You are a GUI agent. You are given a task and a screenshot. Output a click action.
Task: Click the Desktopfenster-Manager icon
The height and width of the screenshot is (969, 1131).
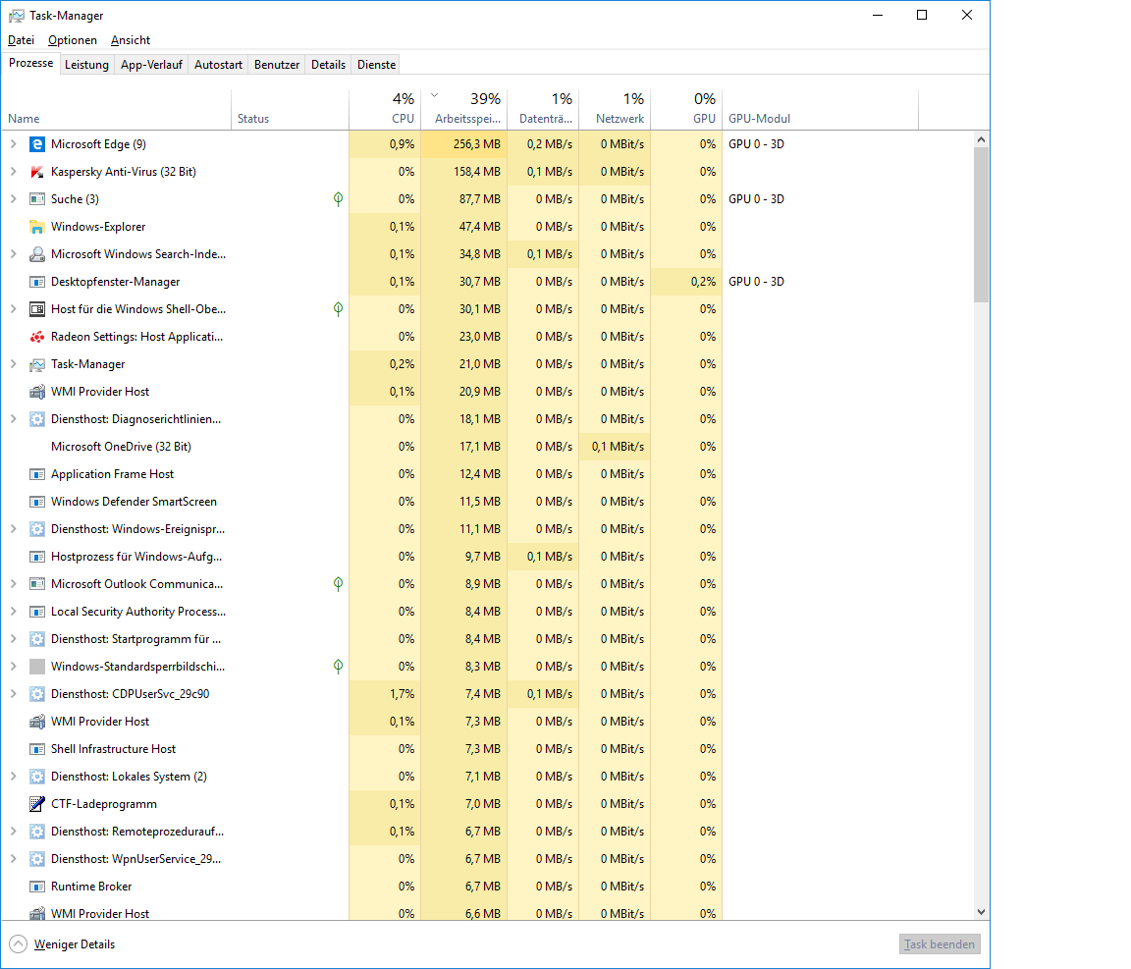coord(36,282)
